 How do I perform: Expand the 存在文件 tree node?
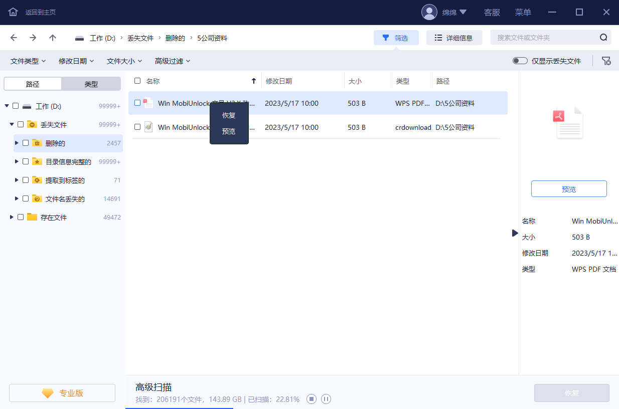12,217
